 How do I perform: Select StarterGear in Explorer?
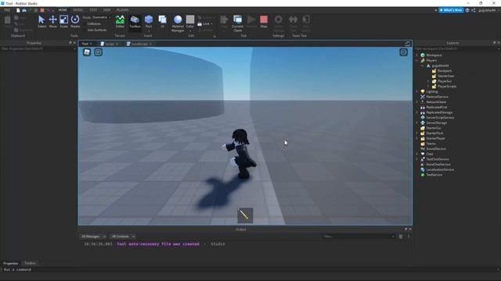[x=445, y=76]
